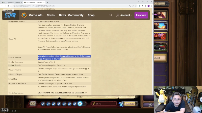Click the arcane dust jar icon
This screenshot has width=202, height=113.
click(121, 104)
